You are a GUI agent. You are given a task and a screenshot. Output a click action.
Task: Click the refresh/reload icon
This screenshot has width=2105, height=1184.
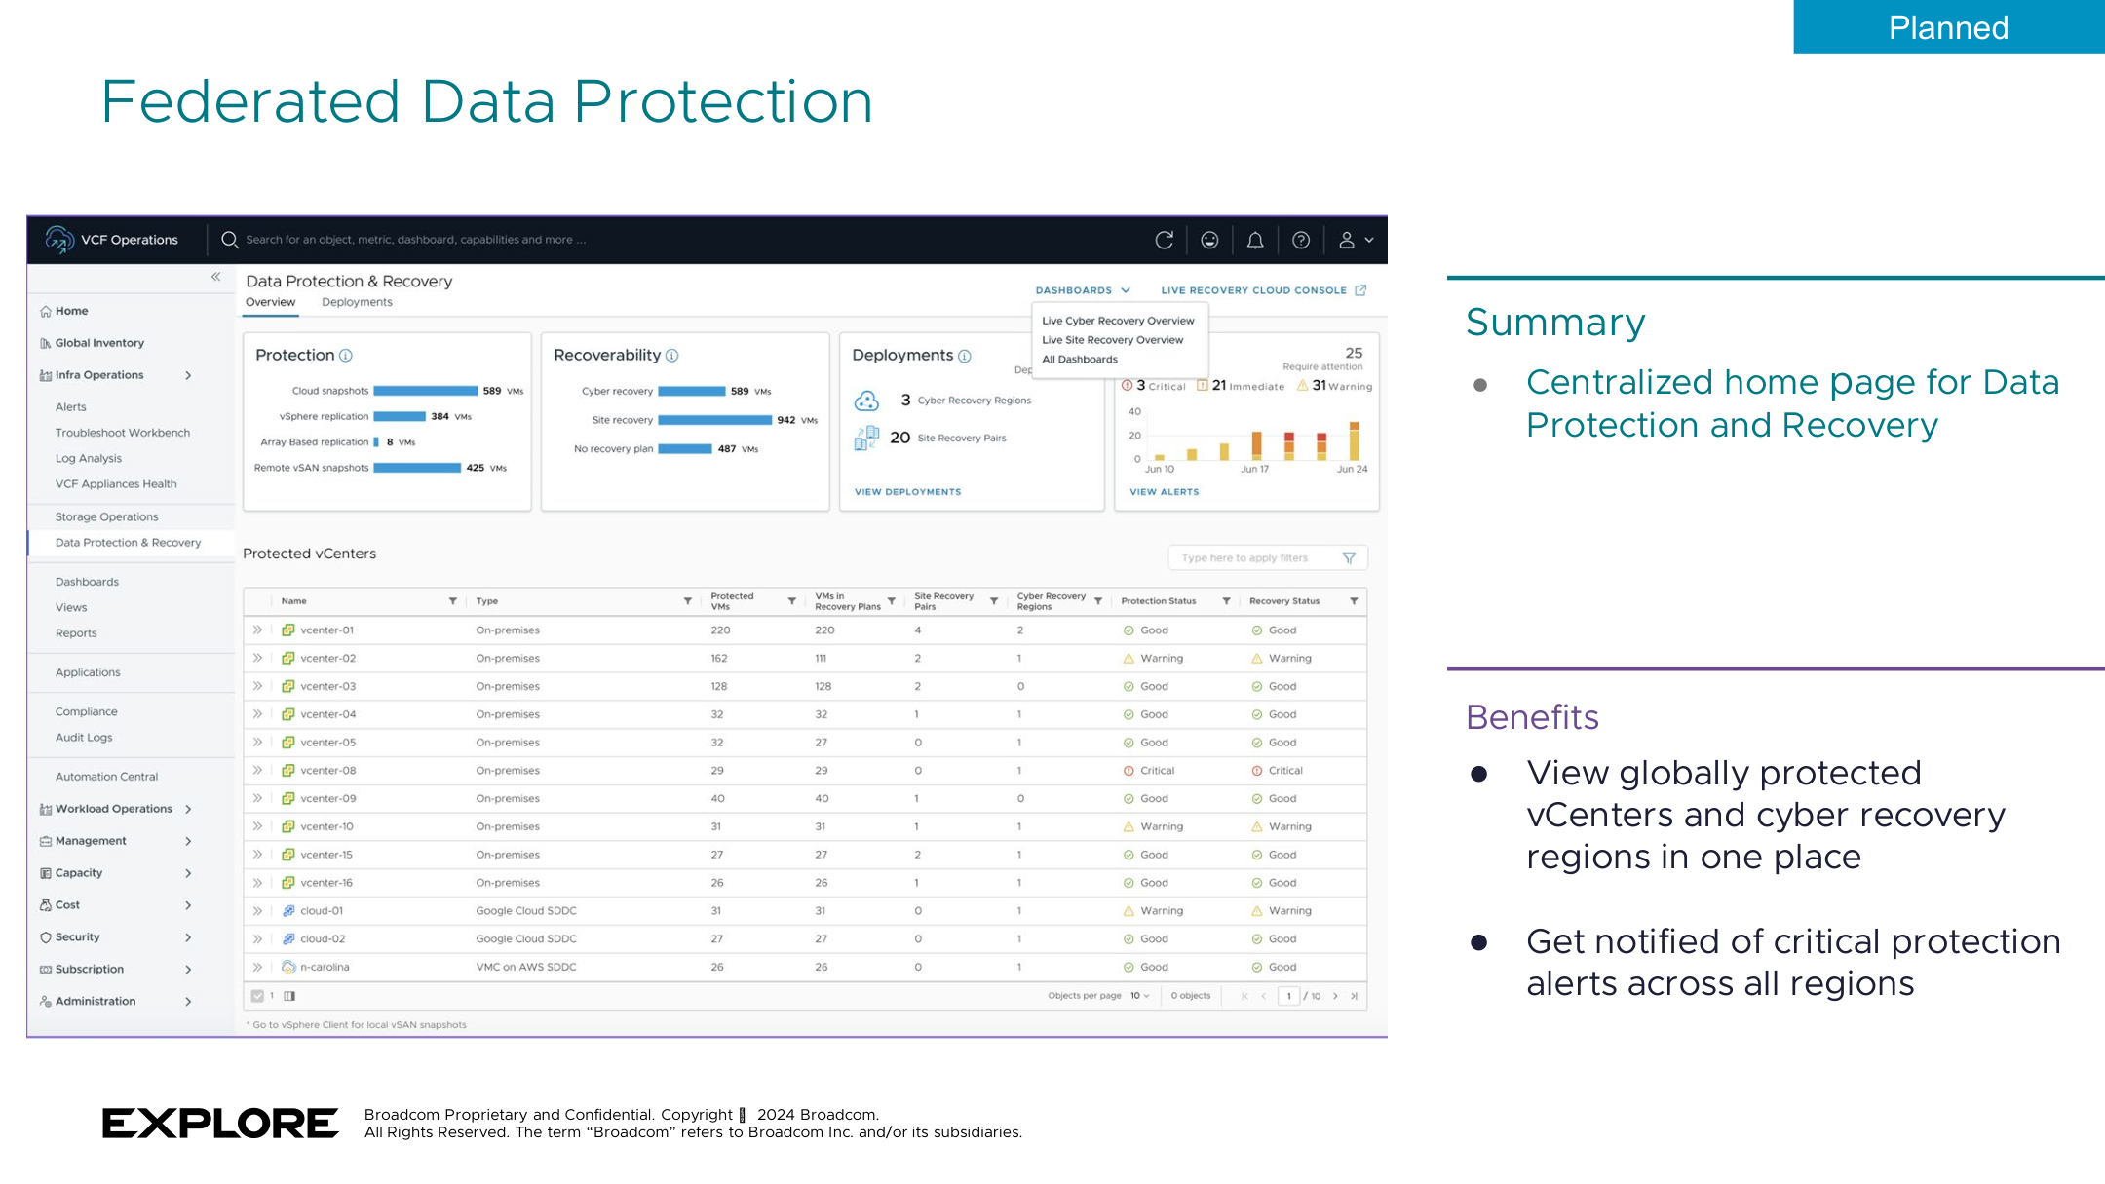click(x=1164, y=239)
